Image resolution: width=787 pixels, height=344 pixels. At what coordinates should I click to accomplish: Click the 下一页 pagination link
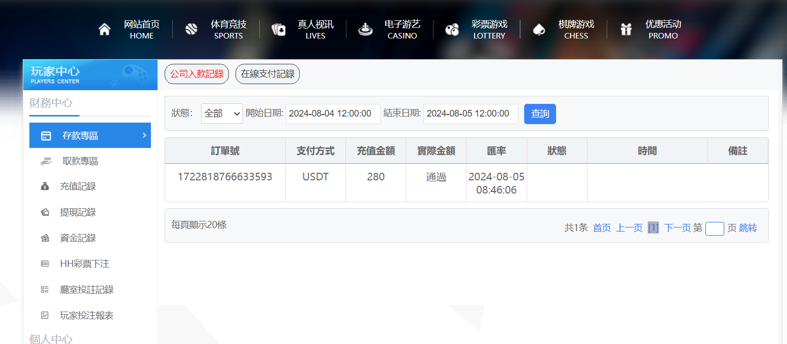678,228
